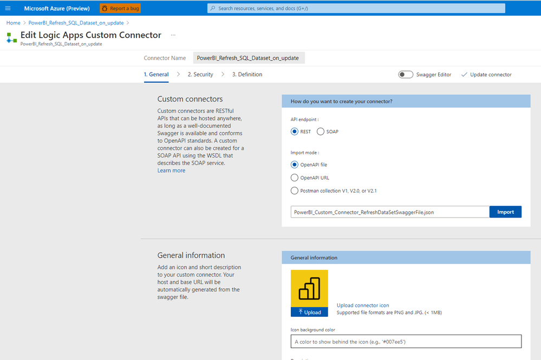Click the Import button
The image size is (541, 360).
(505, 212)
